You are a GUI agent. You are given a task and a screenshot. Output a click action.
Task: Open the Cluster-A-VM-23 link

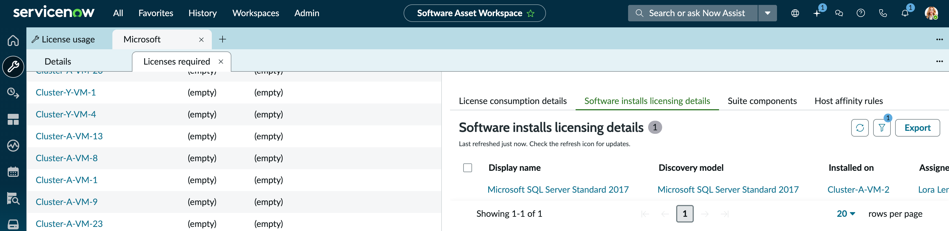point(69,224)
